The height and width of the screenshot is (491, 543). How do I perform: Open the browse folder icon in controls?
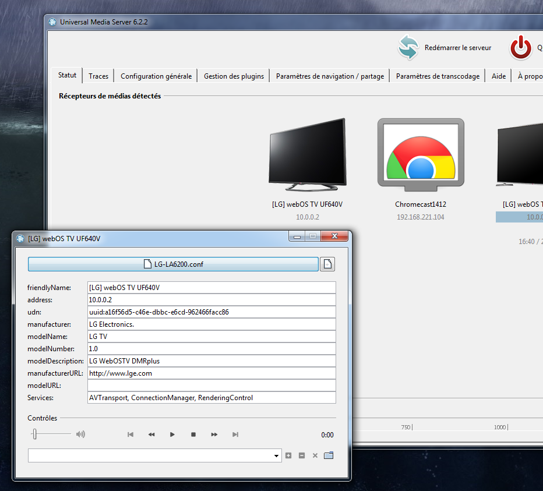[x=329, y=455]
